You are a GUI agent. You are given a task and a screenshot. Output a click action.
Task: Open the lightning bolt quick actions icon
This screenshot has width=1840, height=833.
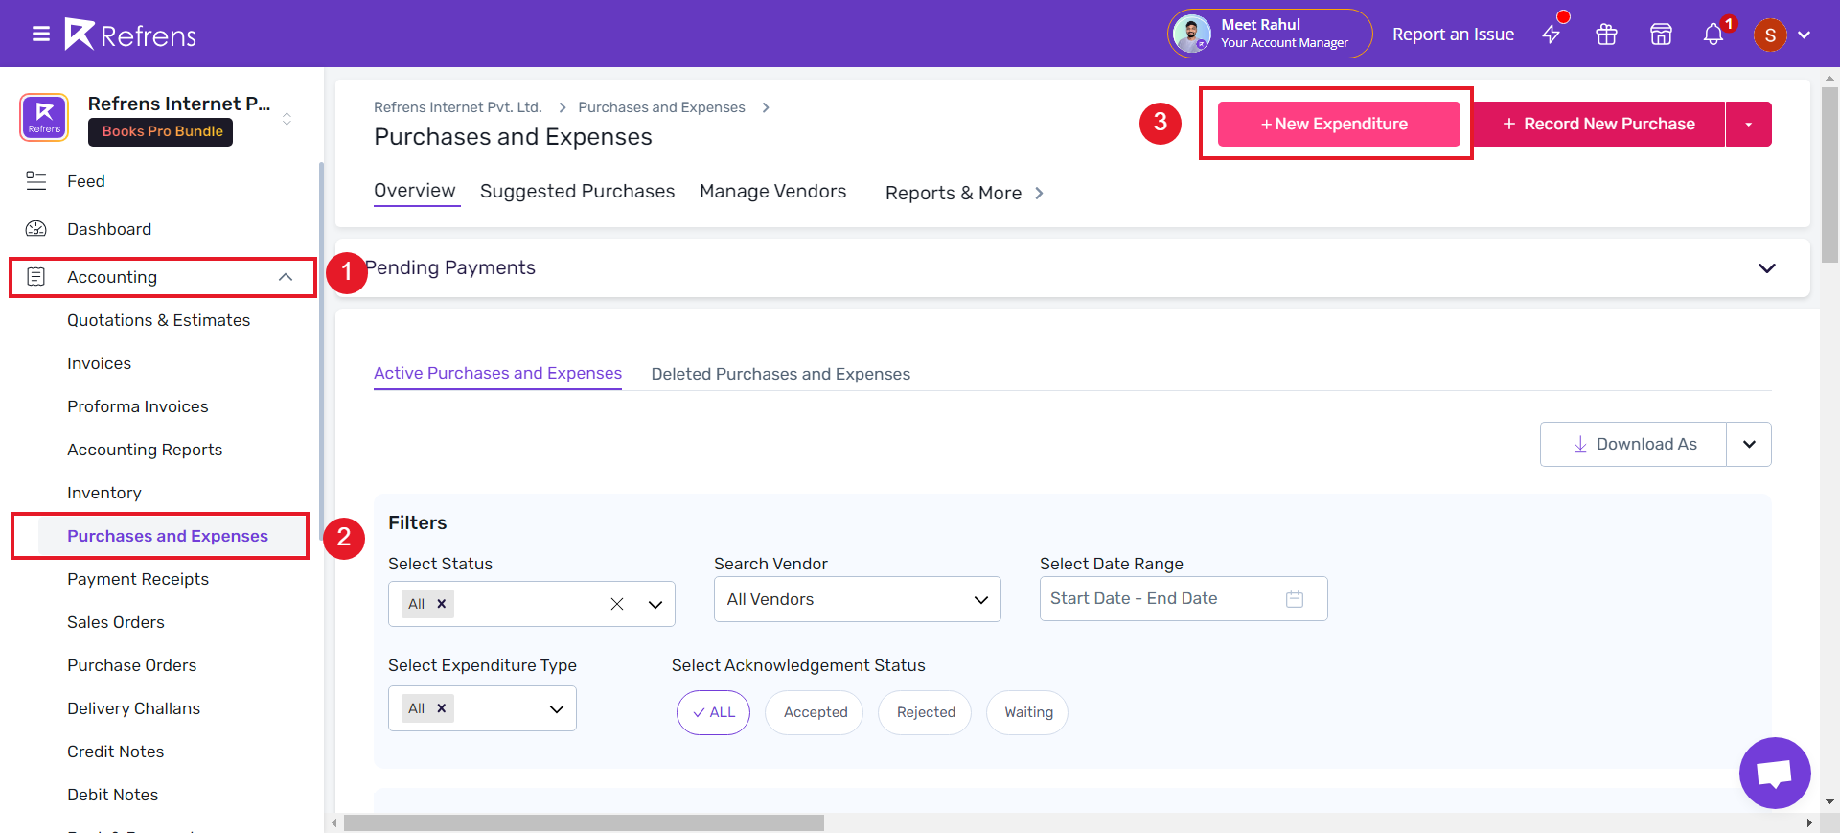1552,35
